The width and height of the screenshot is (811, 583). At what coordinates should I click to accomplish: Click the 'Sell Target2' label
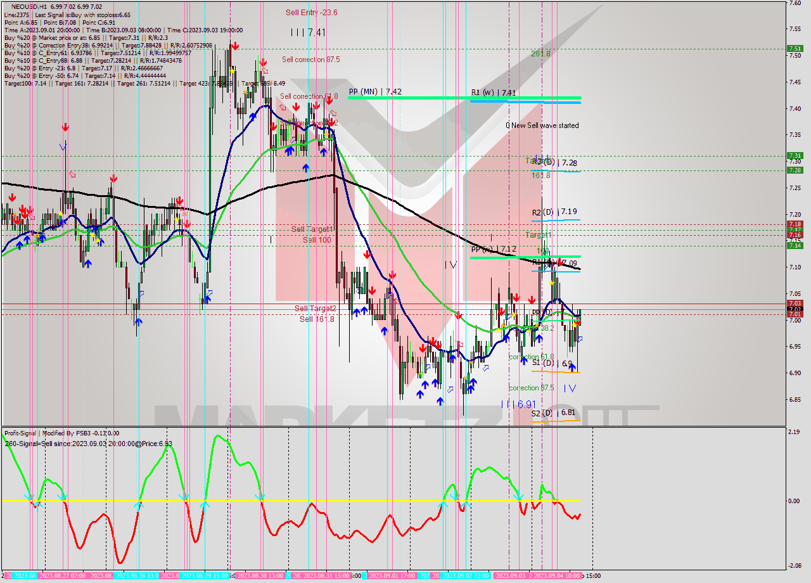316,309
